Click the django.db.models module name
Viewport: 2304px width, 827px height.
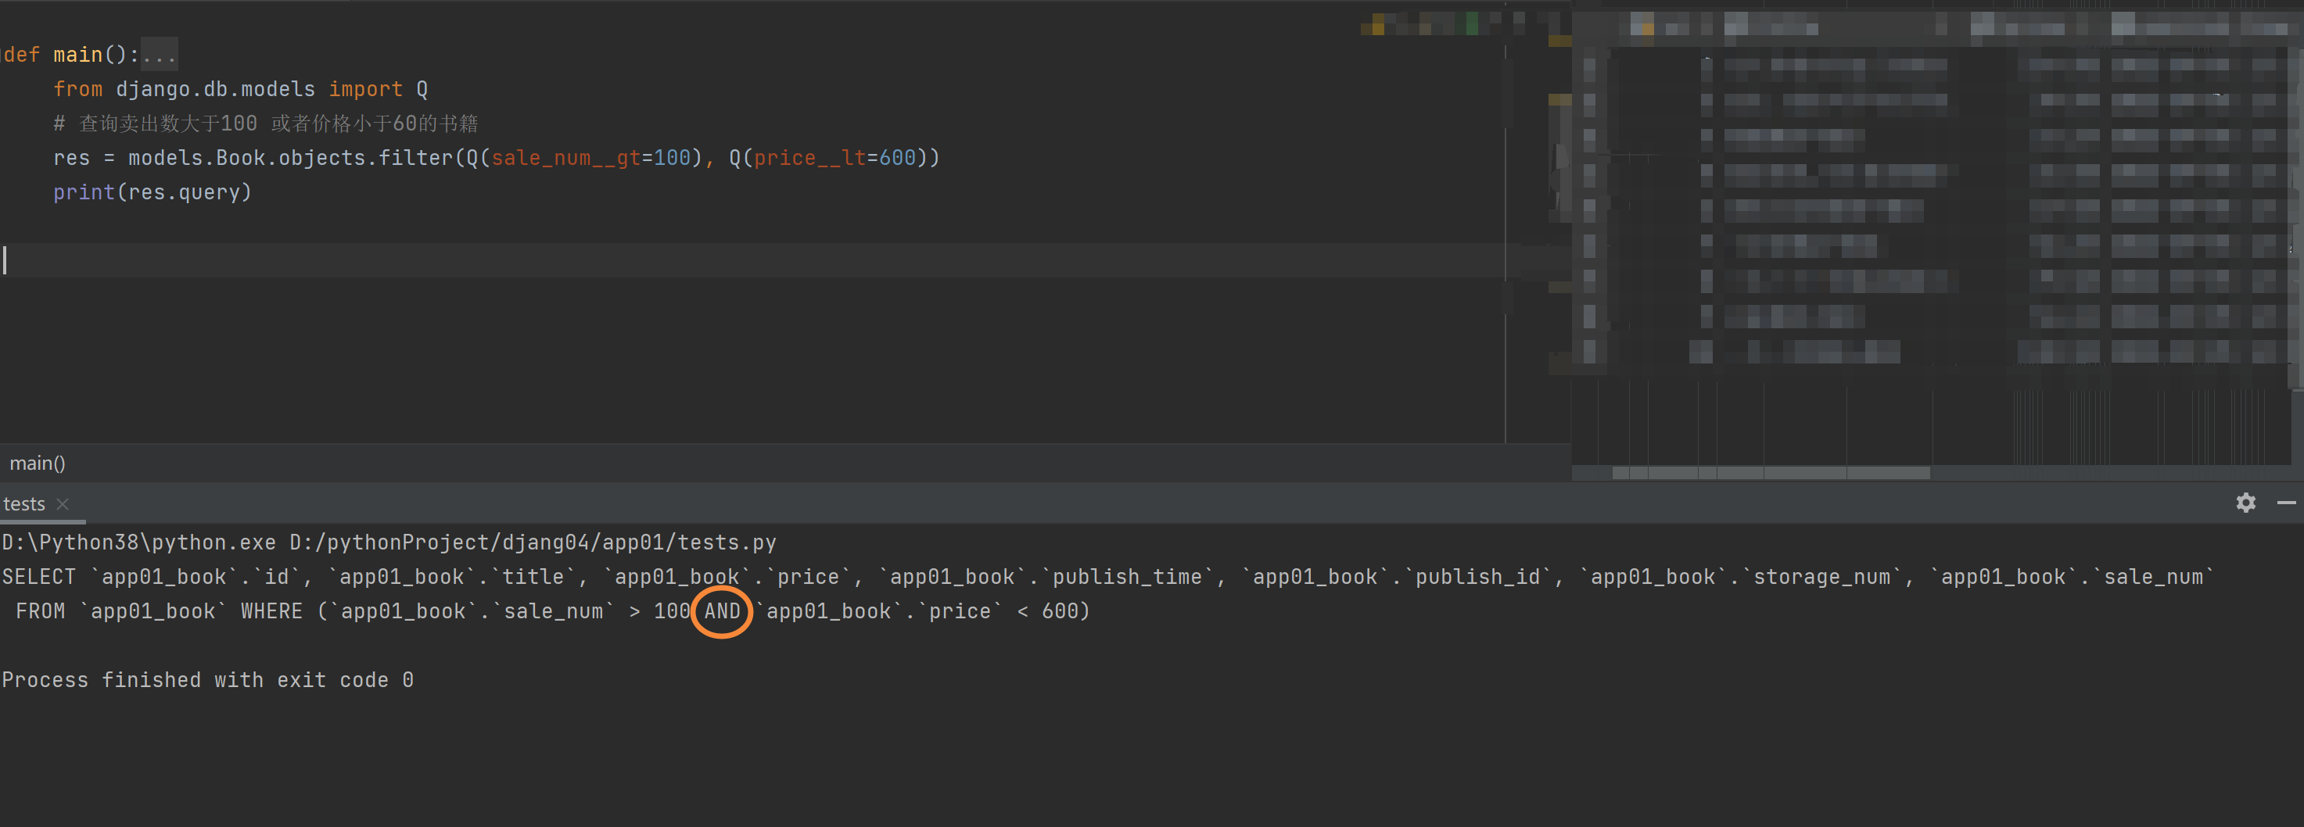tap(216, 89)
